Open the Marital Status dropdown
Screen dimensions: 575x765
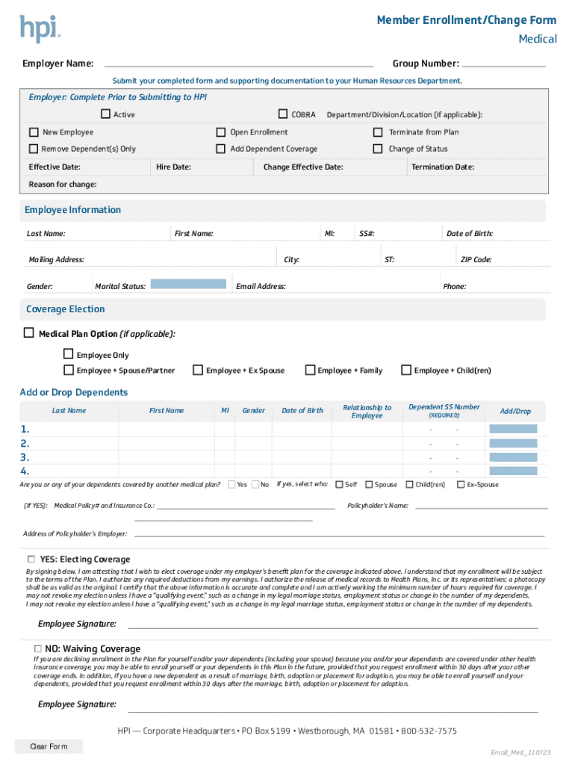188,284
